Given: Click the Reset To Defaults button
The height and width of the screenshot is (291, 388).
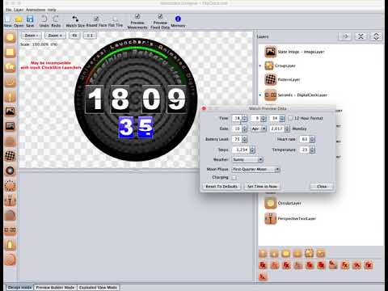Looking at the screenshot, I should 221,187.
